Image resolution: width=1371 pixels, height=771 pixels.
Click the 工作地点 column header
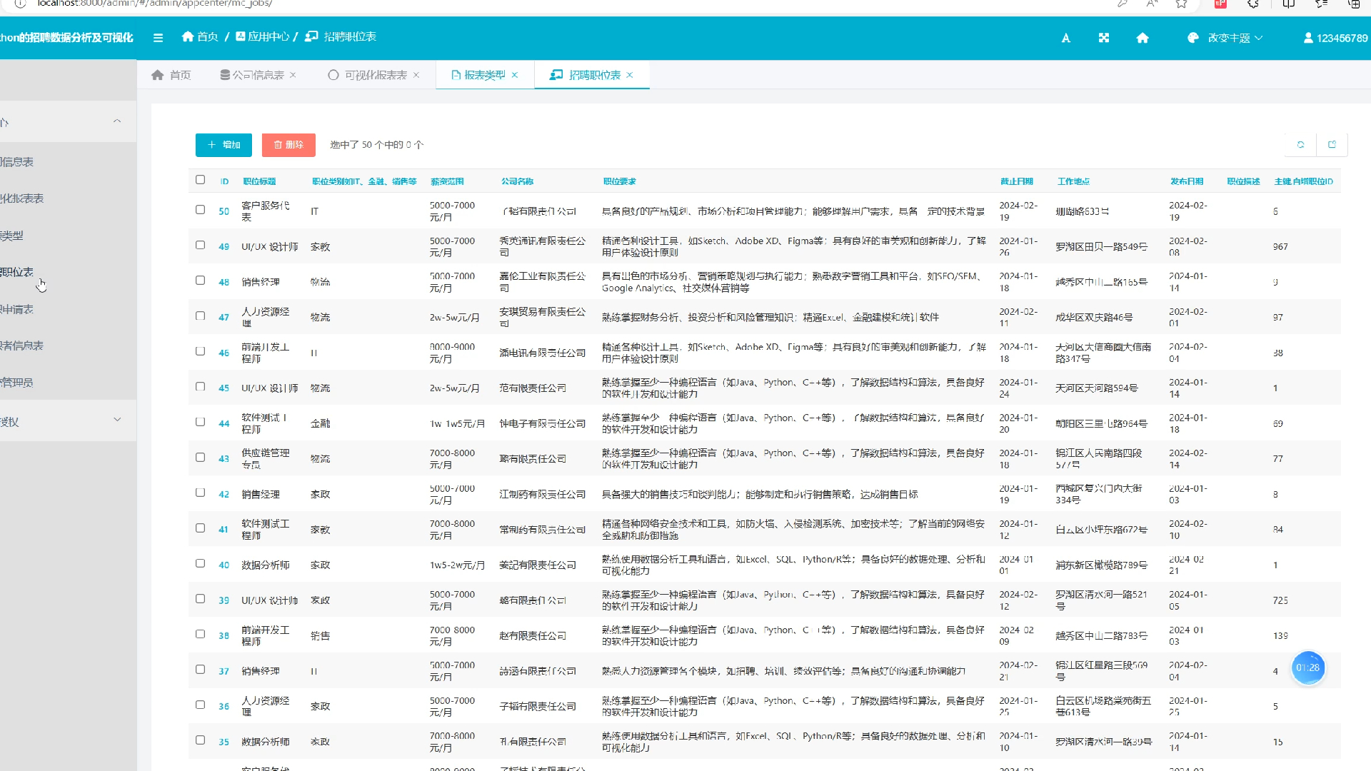tap(1073, 181)
